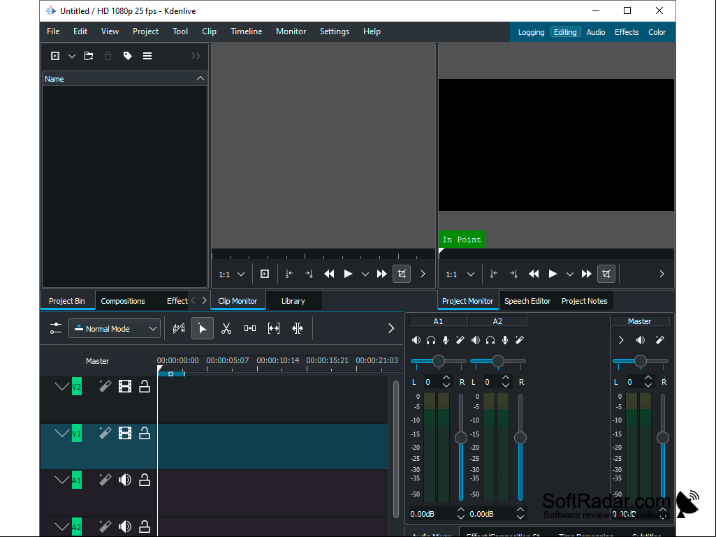Open the Add Clip dropdown arrow

pos(72,56)
